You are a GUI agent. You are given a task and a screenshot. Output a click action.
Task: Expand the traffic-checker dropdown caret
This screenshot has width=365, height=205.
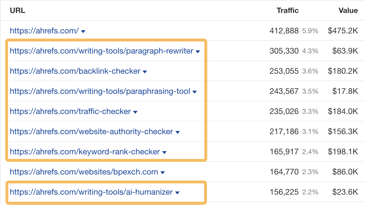click(x=135, y=112)
